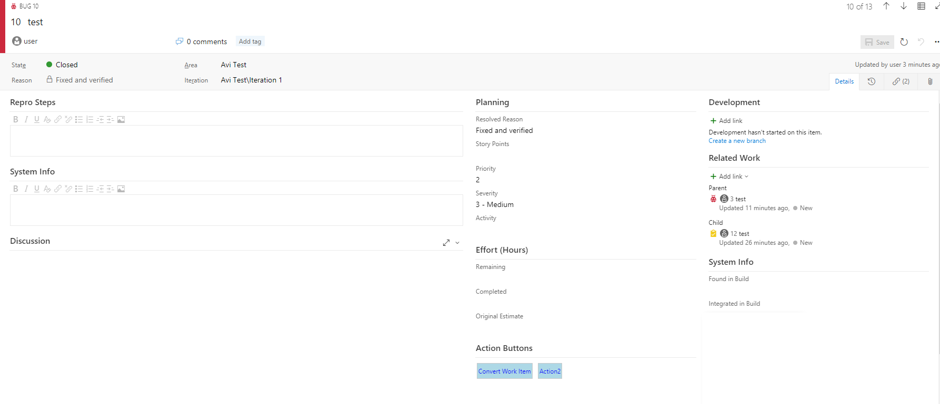Go to the previous work item with the up arrow
940x404 pixels.
(x=886, y=6)
